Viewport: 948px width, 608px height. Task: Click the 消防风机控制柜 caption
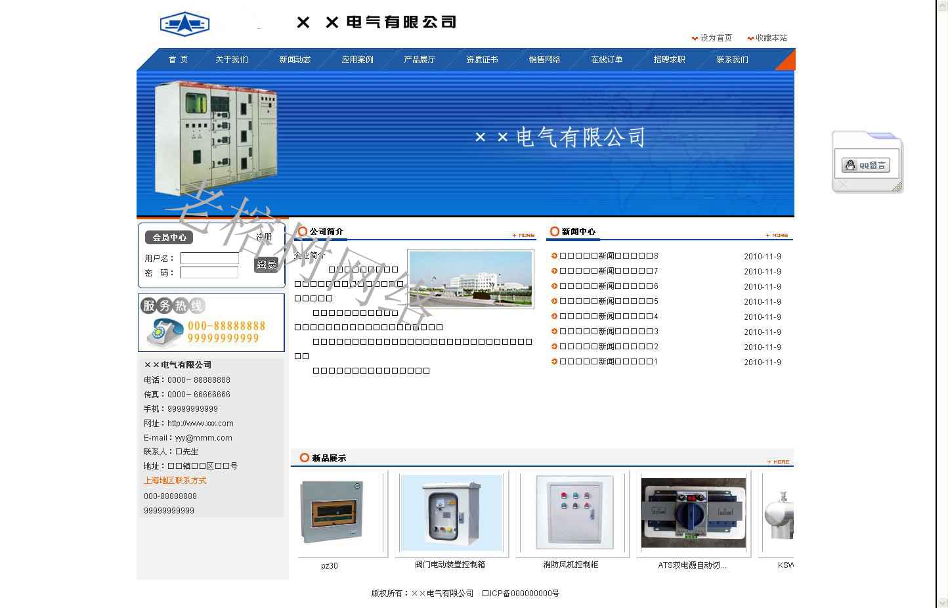(571, 565)
